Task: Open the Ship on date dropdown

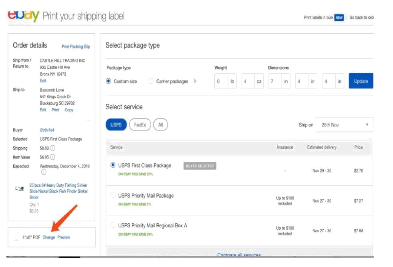Action: [x=344, y=125]
